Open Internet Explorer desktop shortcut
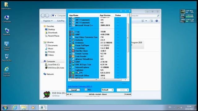The image size is (198, 111). pos(7,72)
